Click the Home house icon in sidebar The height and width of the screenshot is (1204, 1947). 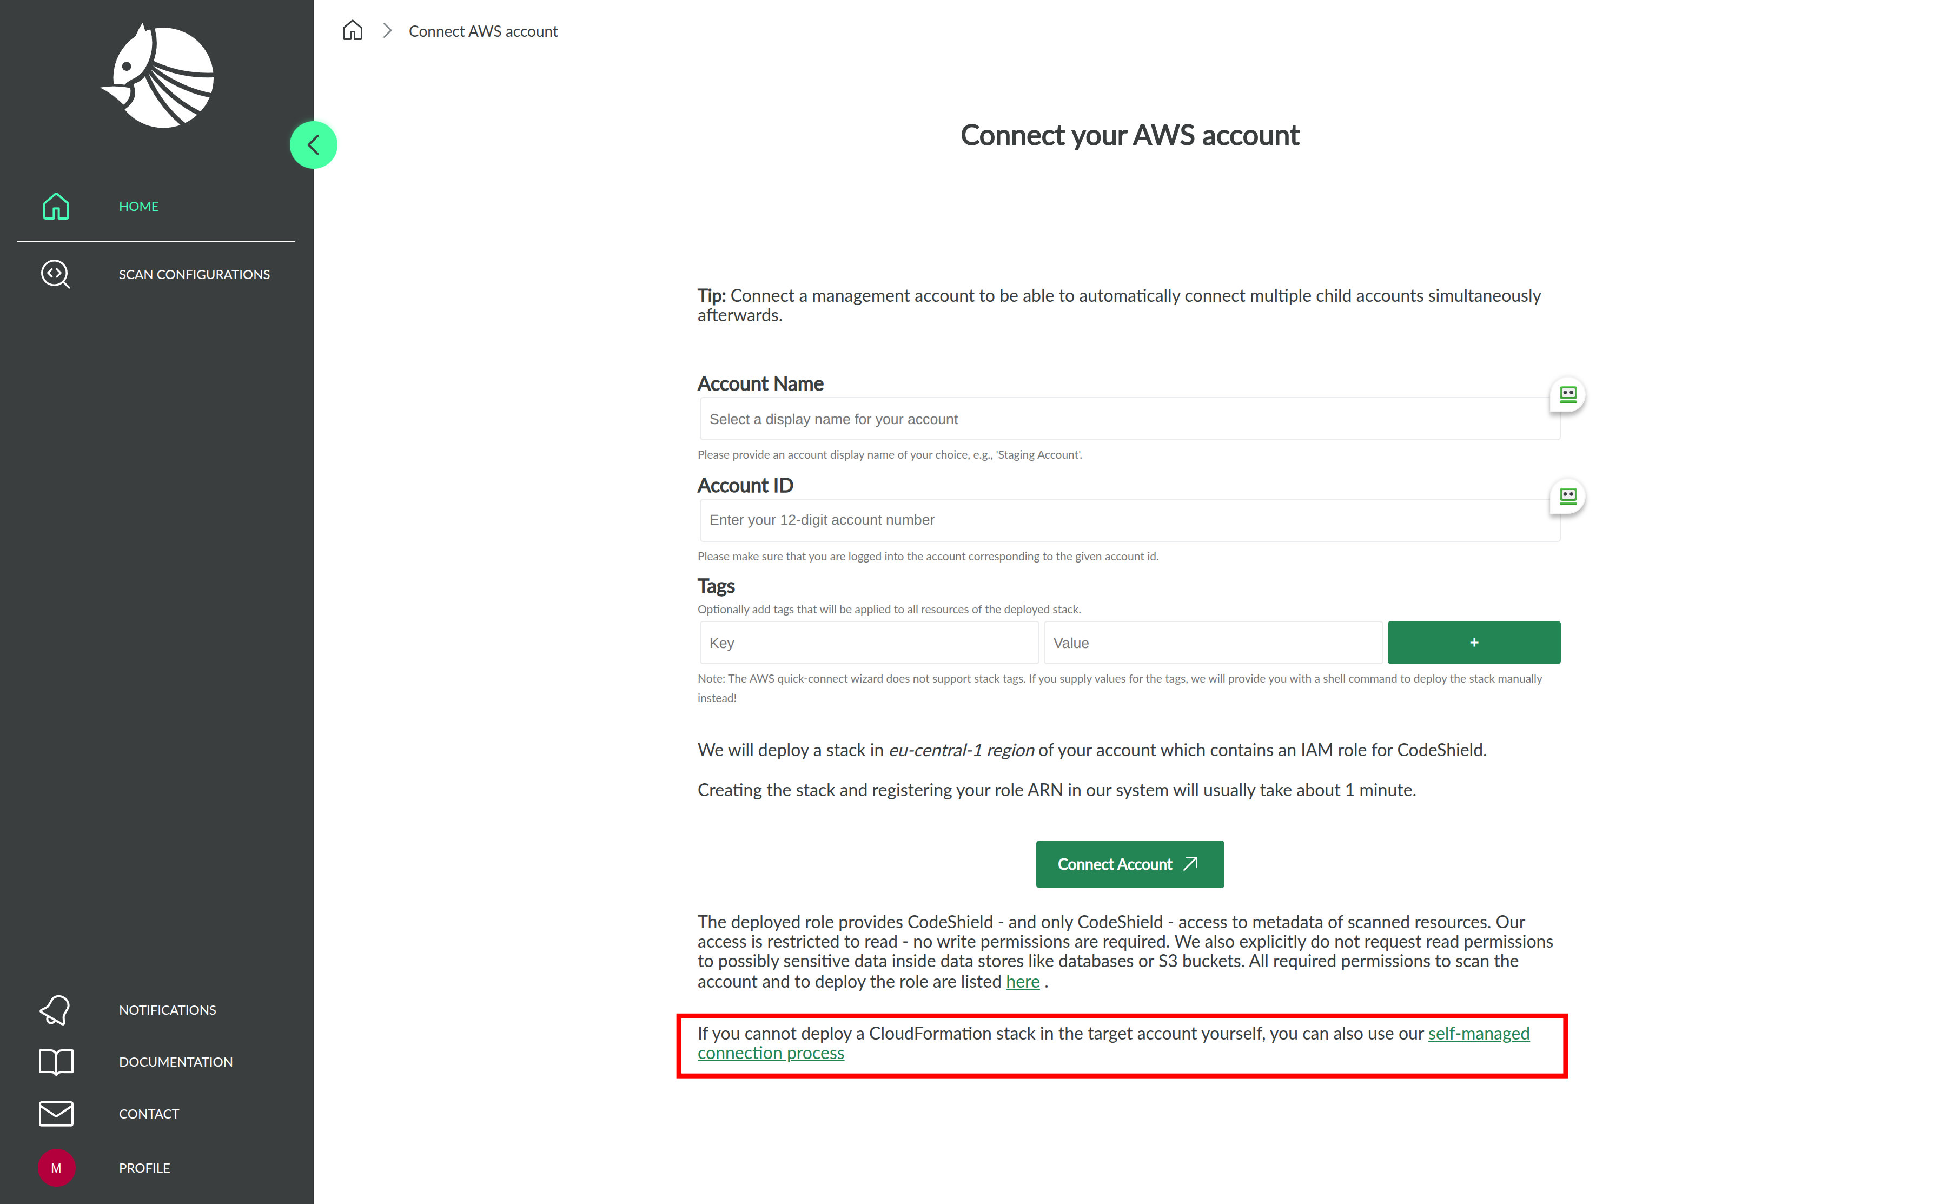coord(56,206)
